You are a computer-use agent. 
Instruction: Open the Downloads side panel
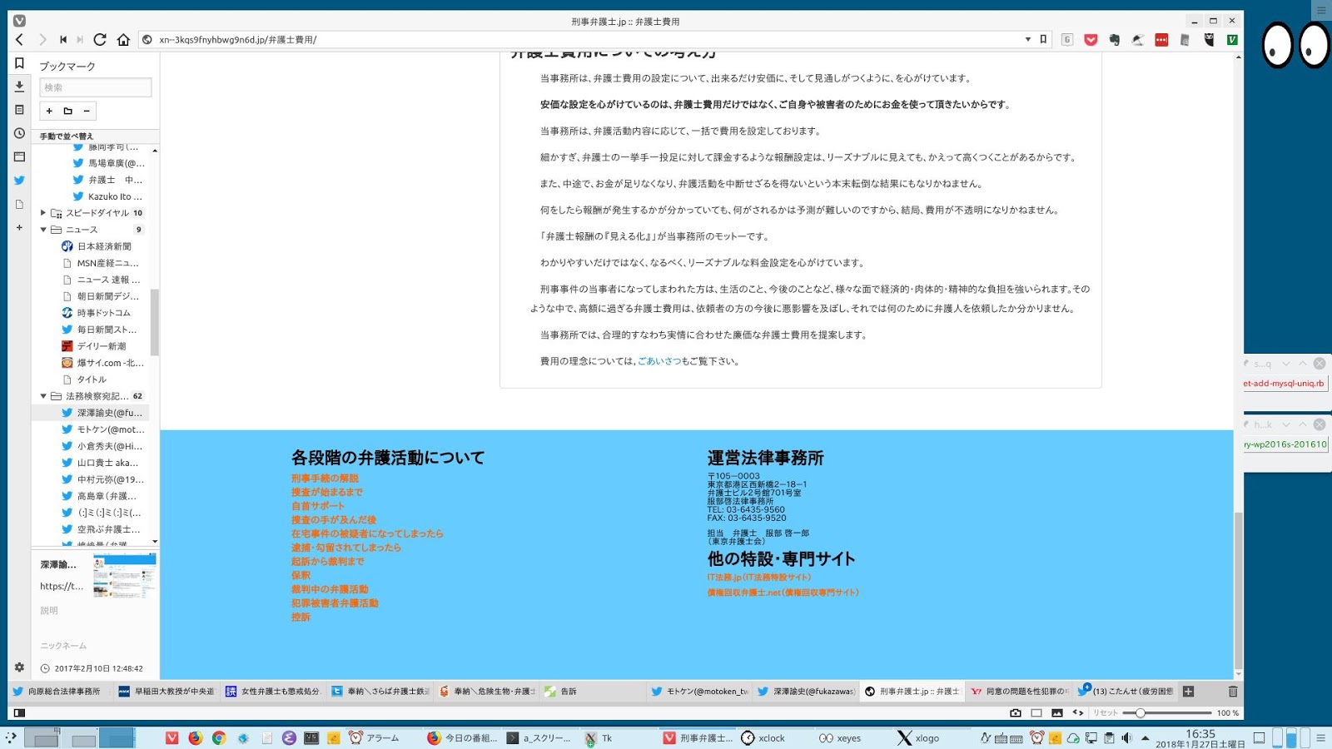click(19, 86)
